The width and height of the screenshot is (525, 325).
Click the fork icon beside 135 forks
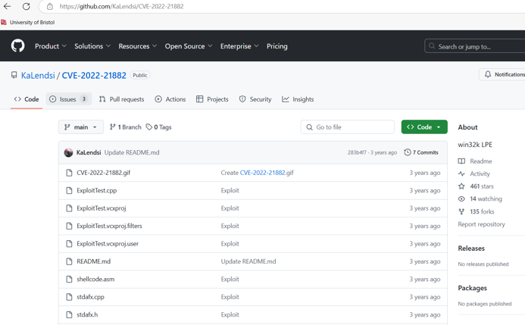point(461,211)
